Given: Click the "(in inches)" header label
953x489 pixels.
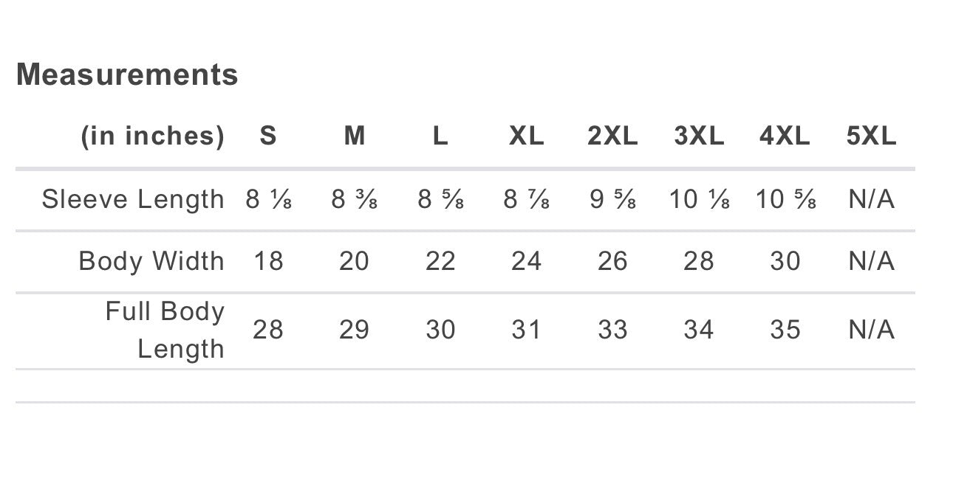Looking at the screenshot, I should point(152,136).
